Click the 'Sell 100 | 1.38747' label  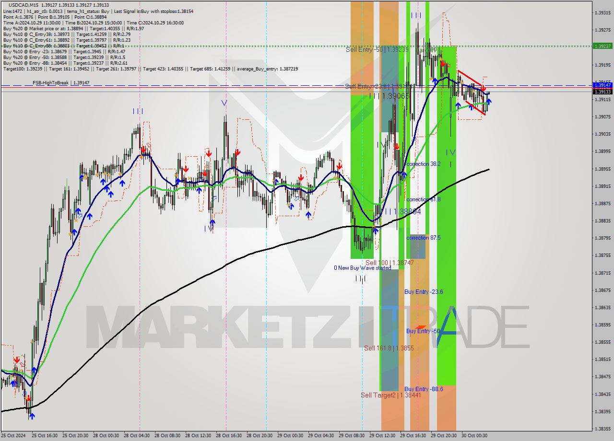pos(390,263)
